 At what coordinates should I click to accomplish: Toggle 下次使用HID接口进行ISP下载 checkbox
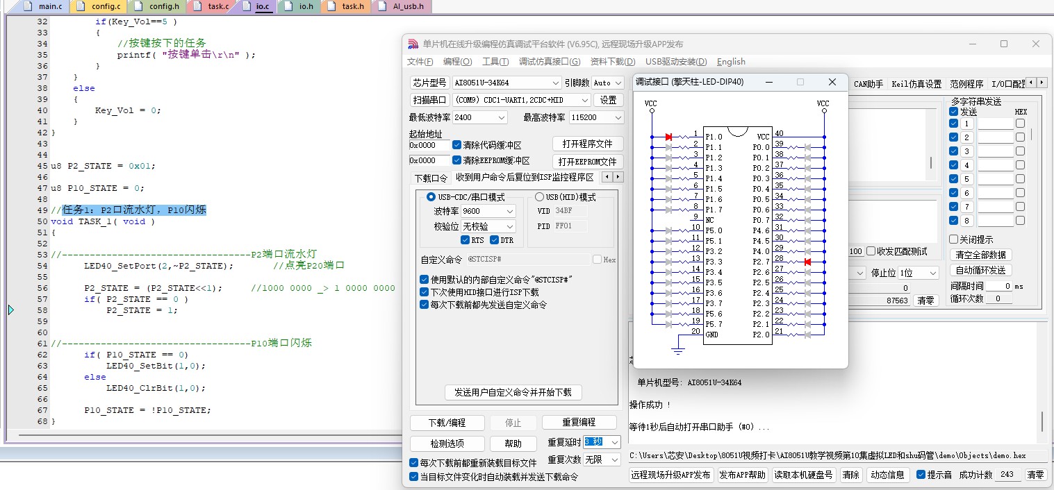click(425, 292)
